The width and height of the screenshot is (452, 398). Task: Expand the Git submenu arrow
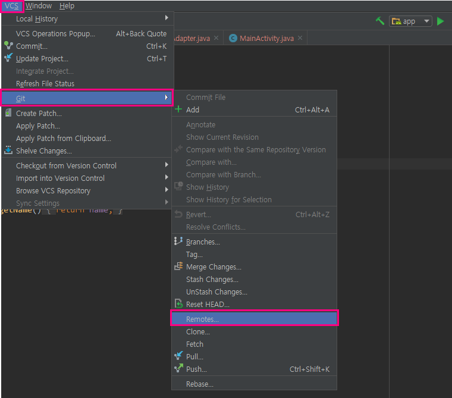(x=167, y=98)
